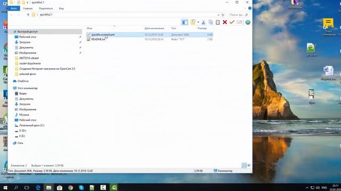This screenshot has height=191, width=341.
Task: Open the white Camtasia taskbar icon
Action: click(x=103, y=187)
